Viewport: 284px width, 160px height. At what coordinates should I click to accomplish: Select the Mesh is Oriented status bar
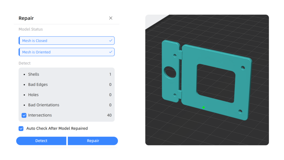67,52
